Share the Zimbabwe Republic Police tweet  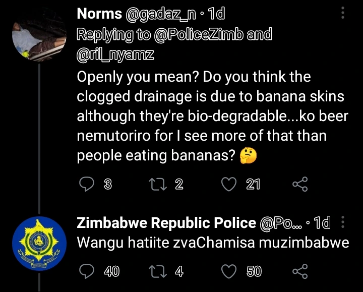pos(299,271)
